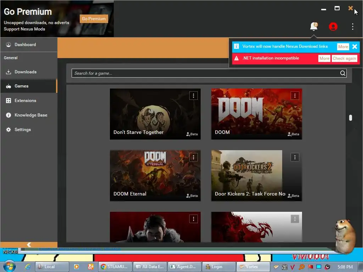The height and width of the screenshot is (272, 363).
Task: Open the media player taskbar icon
Action: click(x=77, y=267)
